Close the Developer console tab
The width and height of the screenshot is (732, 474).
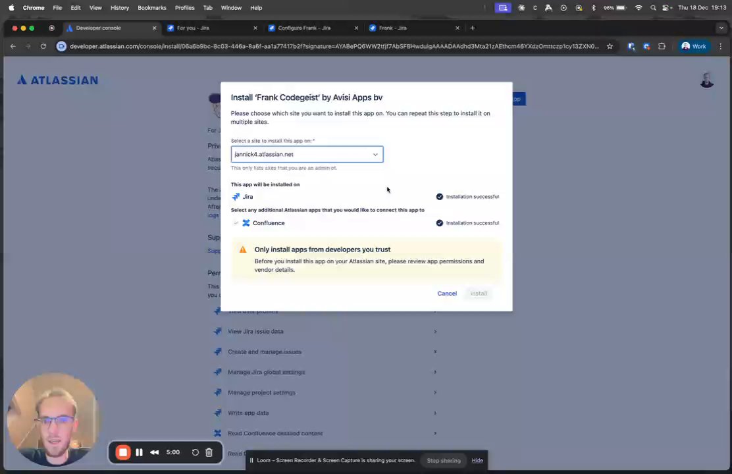(x=155, y=28)
